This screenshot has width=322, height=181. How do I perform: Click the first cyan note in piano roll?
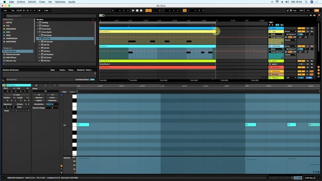(83, 125)
